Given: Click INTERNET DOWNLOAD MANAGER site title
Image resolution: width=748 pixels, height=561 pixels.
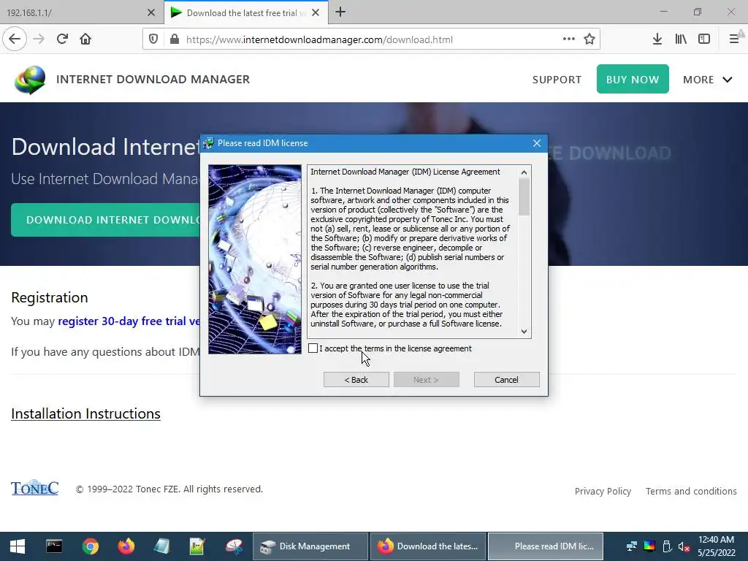Looking at the screenshot, I should coord(153,80).
